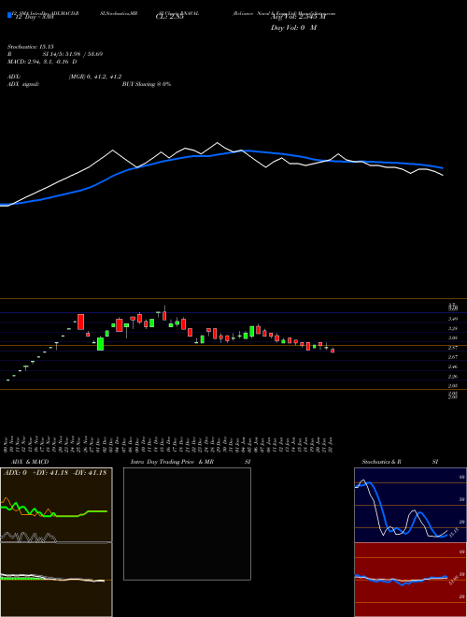Click the '(MGR) 0, 41.2, 41.2' ADX values
Image resolution: width=467 pixels, height=617 pixels.
pyautogui.click(x=95, y=77)
